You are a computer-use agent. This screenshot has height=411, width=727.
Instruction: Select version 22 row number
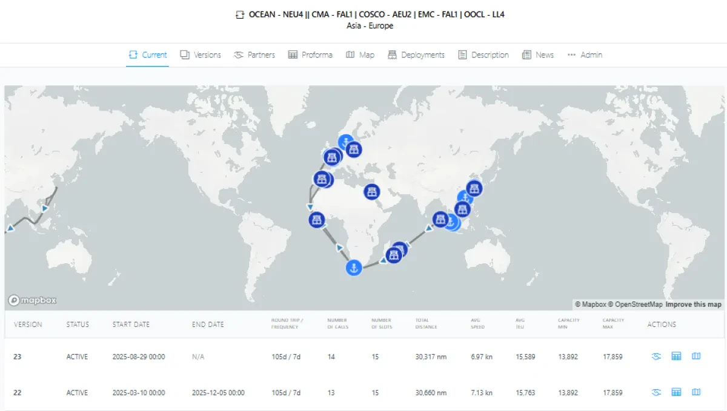(x=18, y=393)
